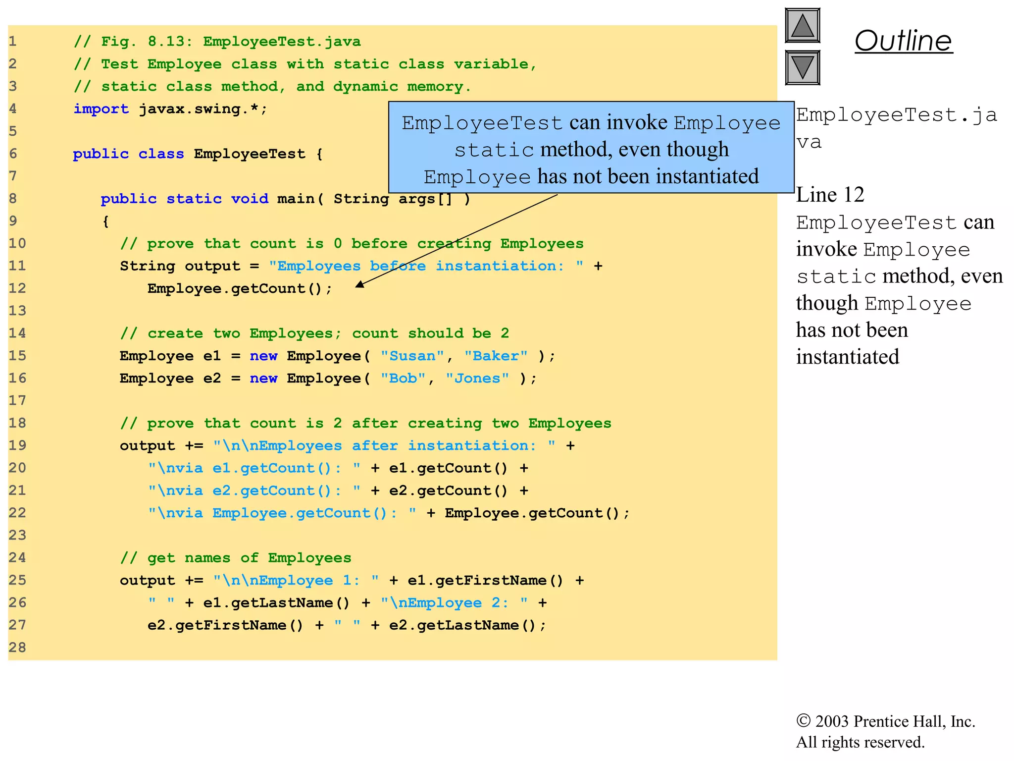This screenshot has height=761, width=1014.
Task: Click line number 1 in gutter
Action: click(13, 42)
